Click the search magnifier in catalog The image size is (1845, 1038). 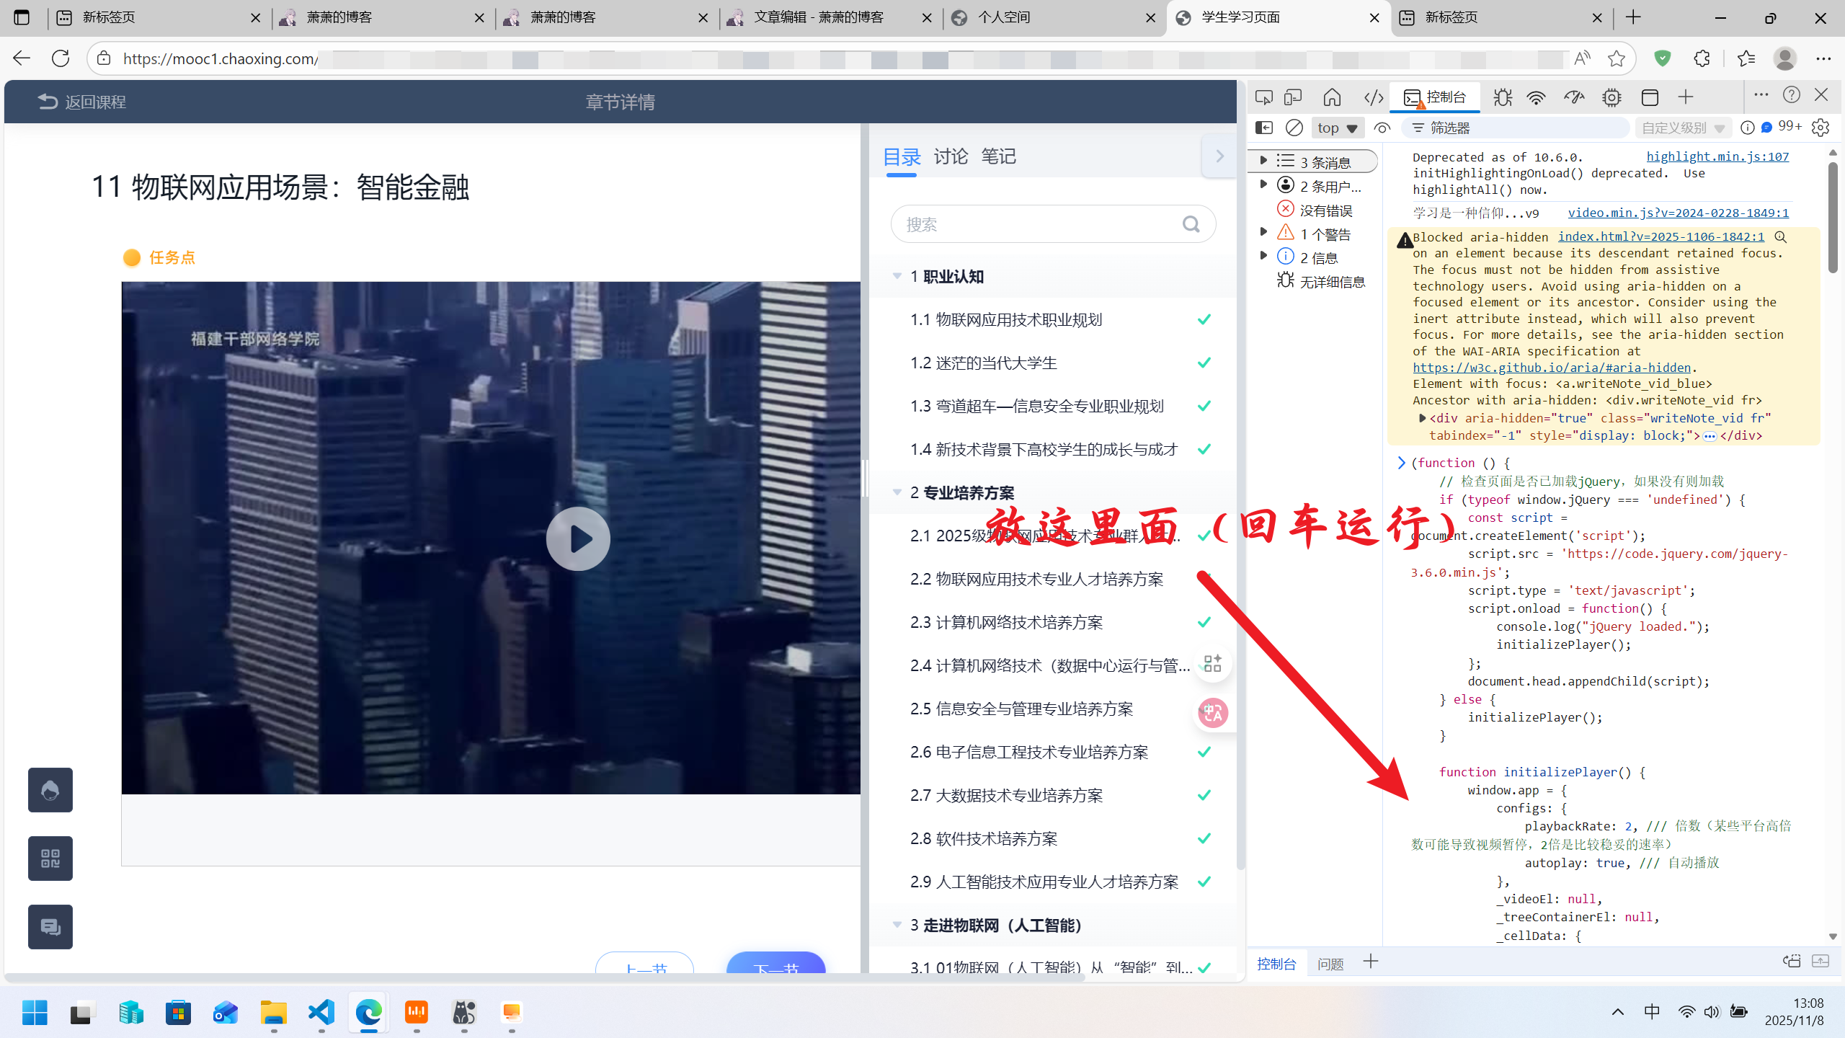pos(1191,224)
